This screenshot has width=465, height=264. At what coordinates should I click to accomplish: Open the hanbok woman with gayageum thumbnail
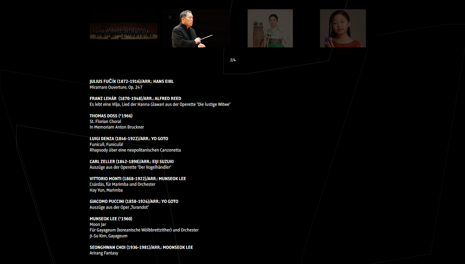[270, 29]
